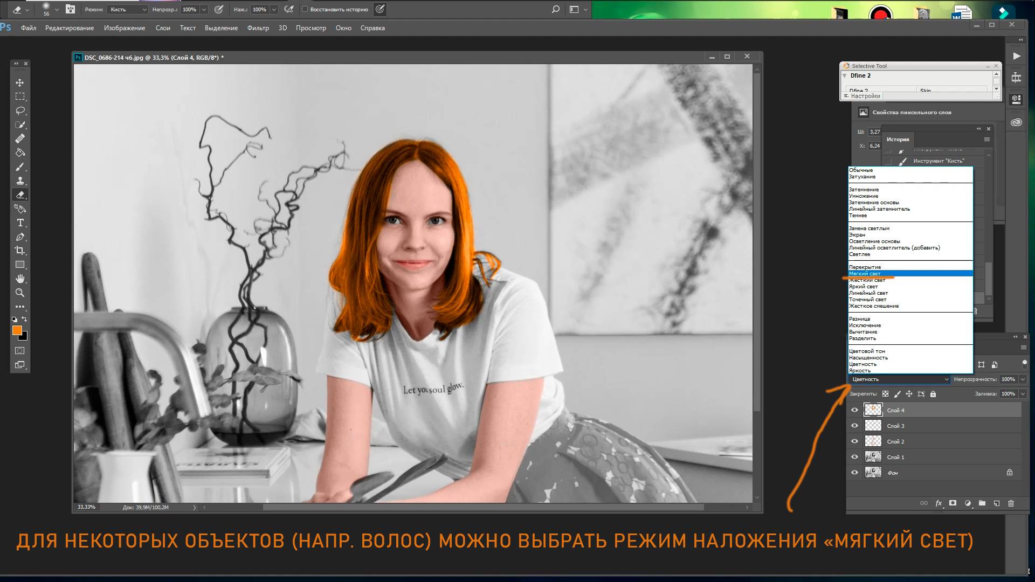
Task: Create a new layer with bottom icon
Action: click(996, 503)
